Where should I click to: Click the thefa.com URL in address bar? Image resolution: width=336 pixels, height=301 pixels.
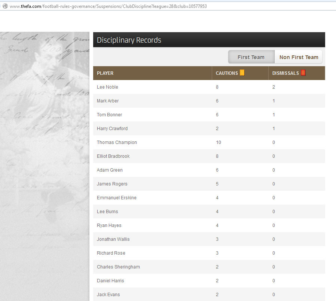point(108,6)
